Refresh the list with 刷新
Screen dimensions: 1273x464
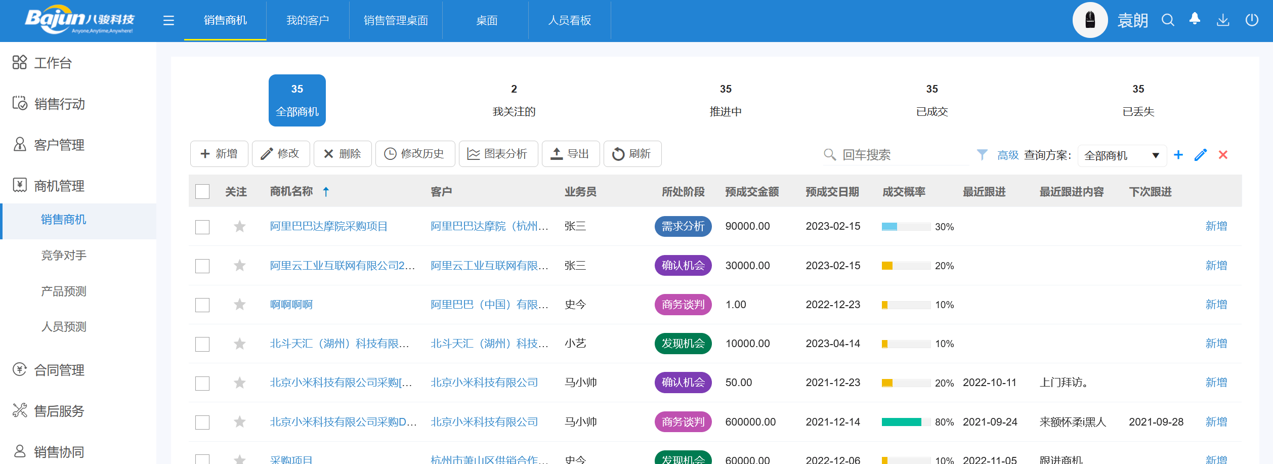tap(632, 154)
